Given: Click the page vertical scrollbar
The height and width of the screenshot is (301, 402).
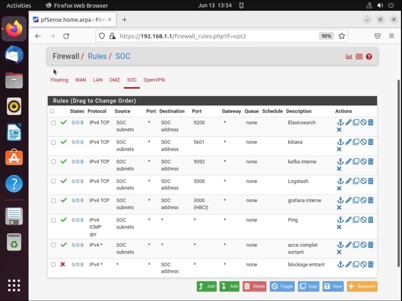Looking at the screenshot, I should (x=398, y=173).
